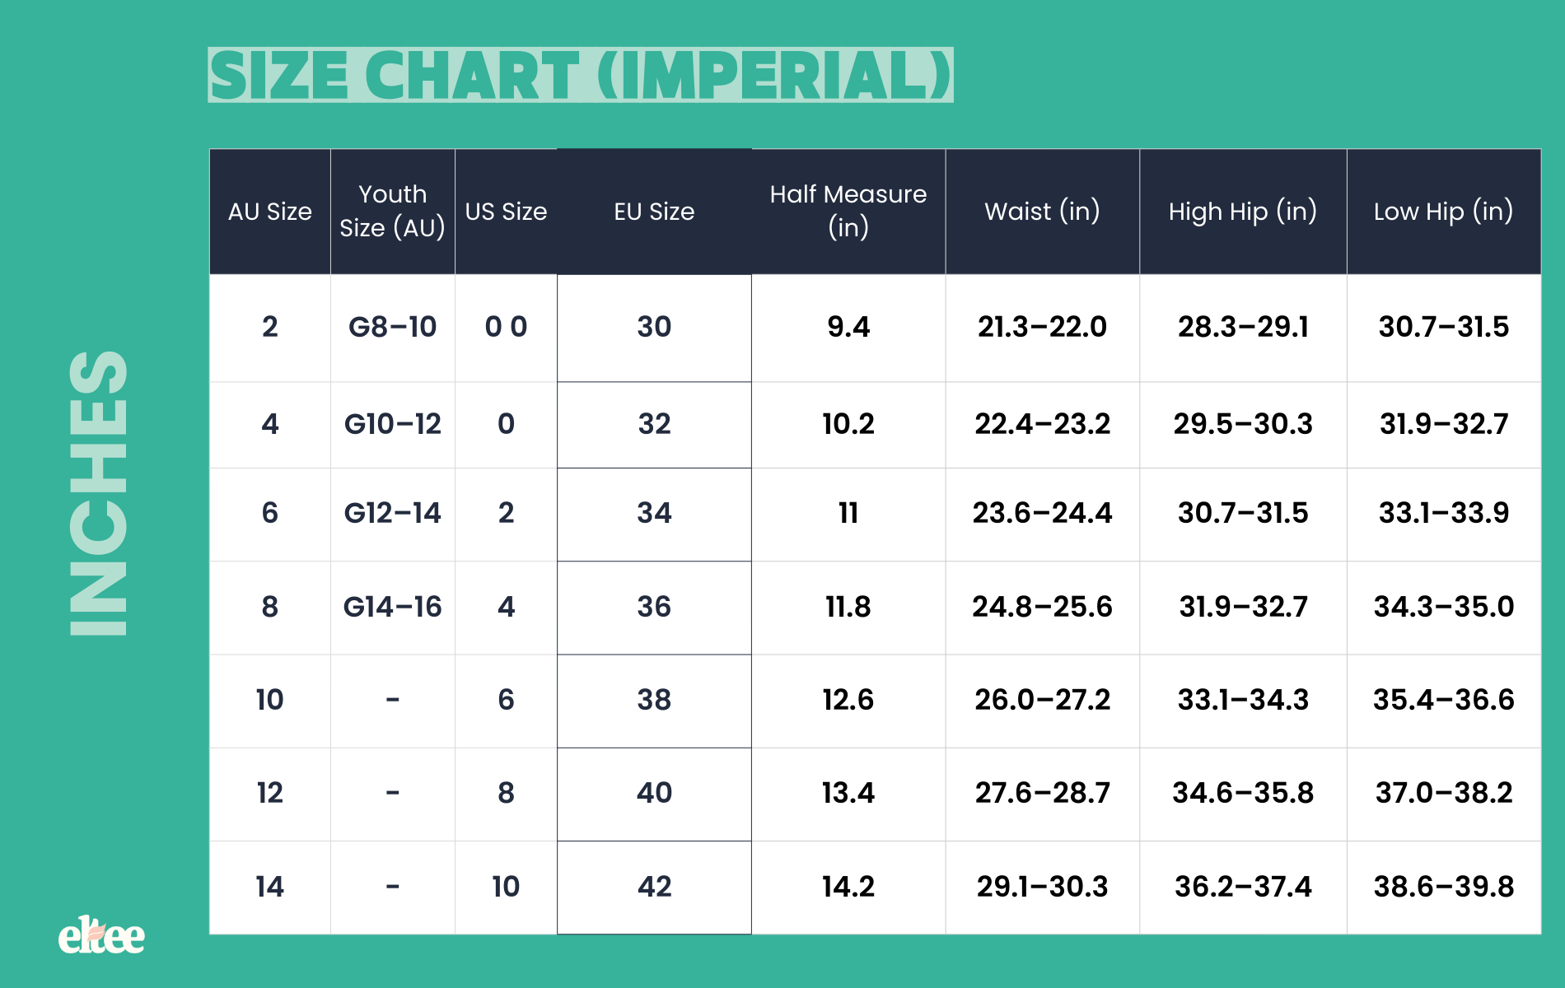Click EU size 42 cell

pos(654,888)
